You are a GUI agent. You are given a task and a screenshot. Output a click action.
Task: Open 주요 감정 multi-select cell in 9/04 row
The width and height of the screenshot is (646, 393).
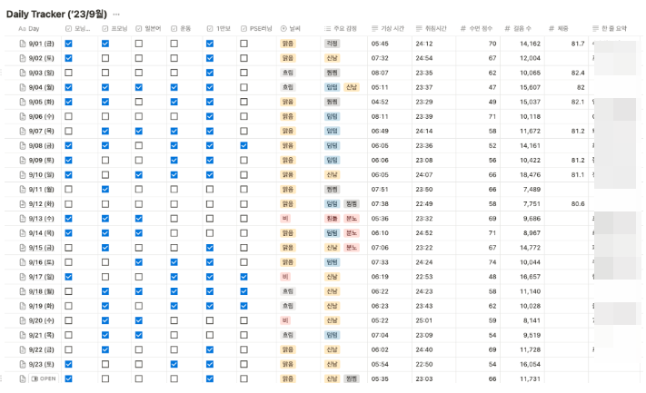click(x=344, y=87)
